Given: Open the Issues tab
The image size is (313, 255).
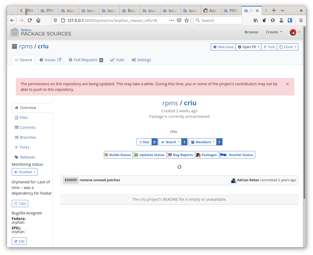Looking at the screenshot, I should coord(50,60).
